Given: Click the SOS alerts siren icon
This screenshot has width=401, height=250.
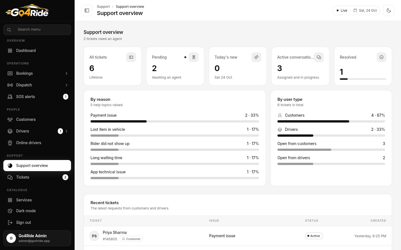Looking at the screenshot, I should pyautogui.click(x=10, y=97).
